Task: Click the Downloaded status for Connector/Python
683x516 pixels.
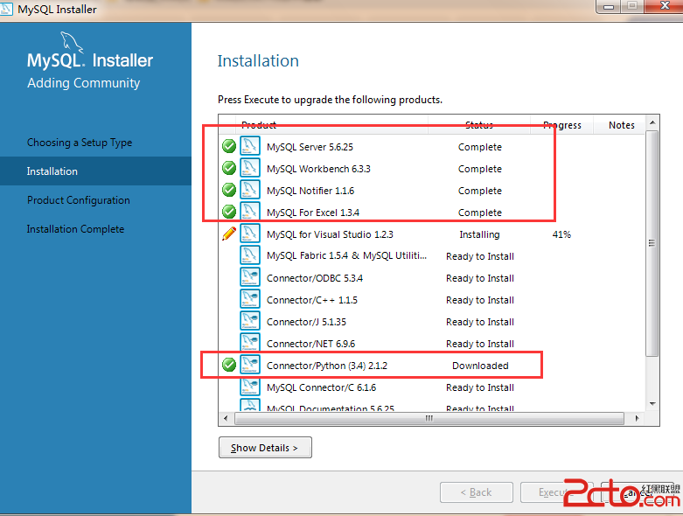Action: pyautogui.click(x=480, y=366)
